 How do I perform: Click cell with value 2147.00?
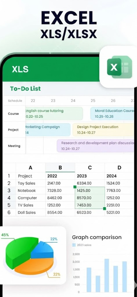pyautogui.click(x=60, y=183)
